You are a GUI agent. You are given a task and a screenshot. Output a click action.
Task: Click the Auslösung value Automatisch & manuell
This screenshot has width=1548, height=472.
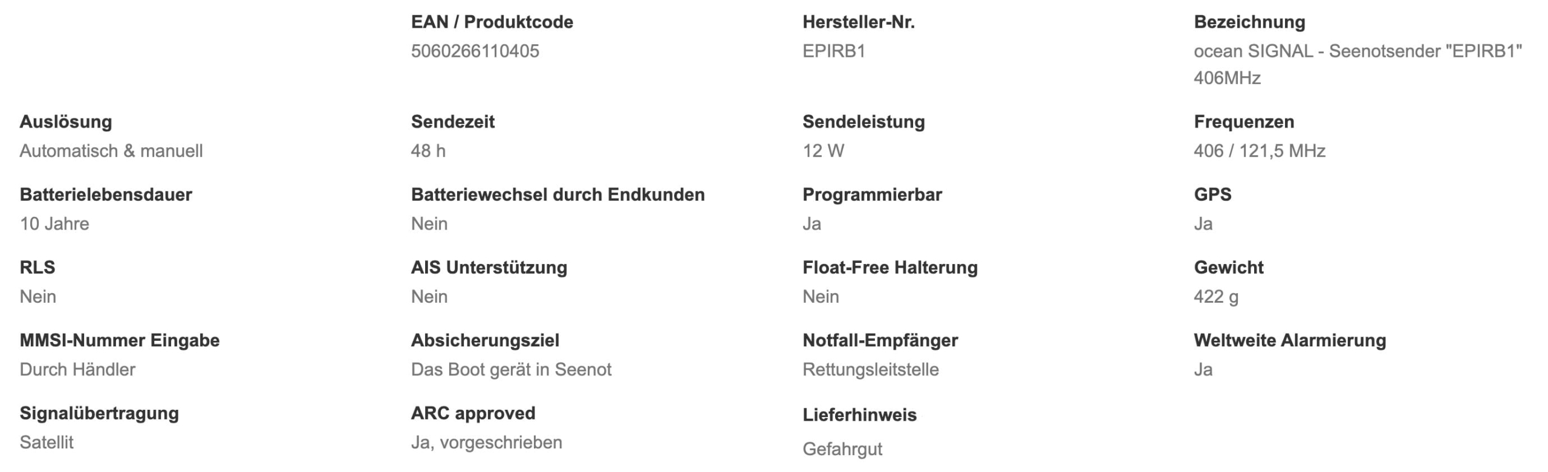point(111,151)
